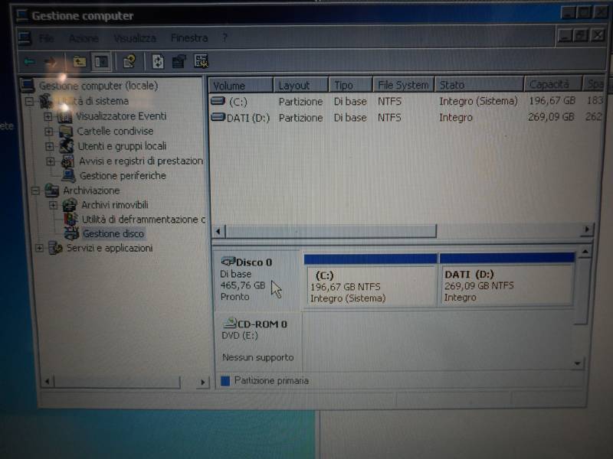The height and width of the screenshot is (459, 613).
Task: Sort by the Volume column header
Action: [x=241, y=86]
